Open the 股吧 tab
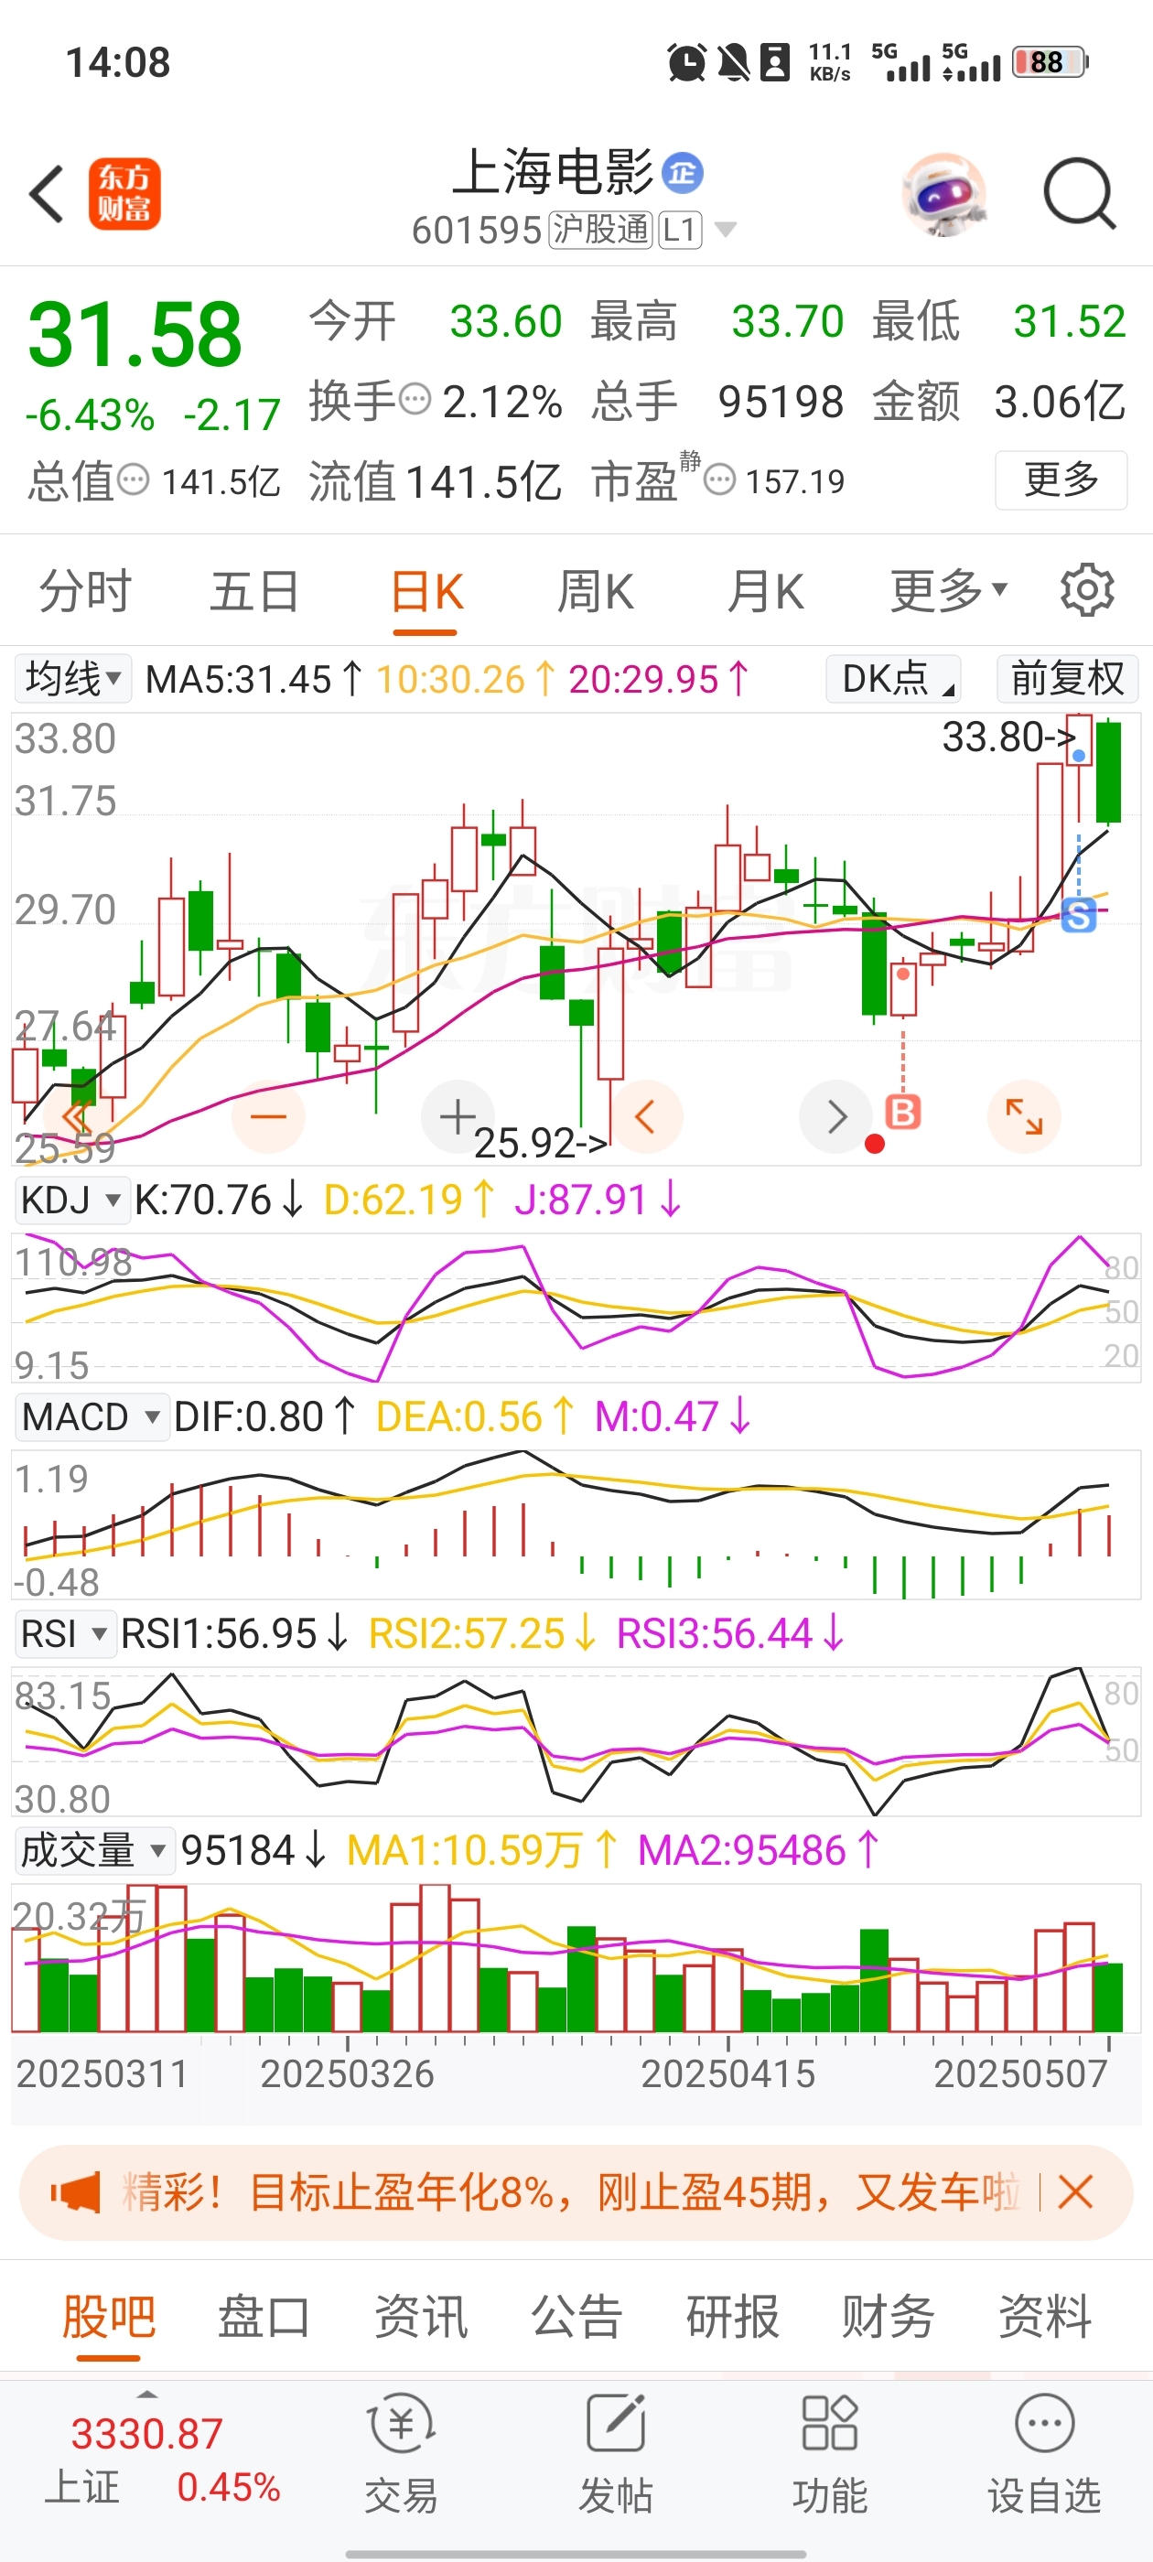1153x2562 pixels. coord(108,2317)
